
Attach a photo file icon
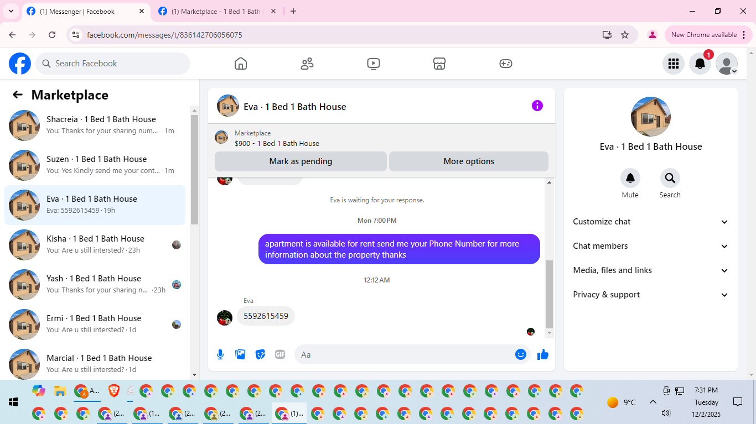[240, 354]
